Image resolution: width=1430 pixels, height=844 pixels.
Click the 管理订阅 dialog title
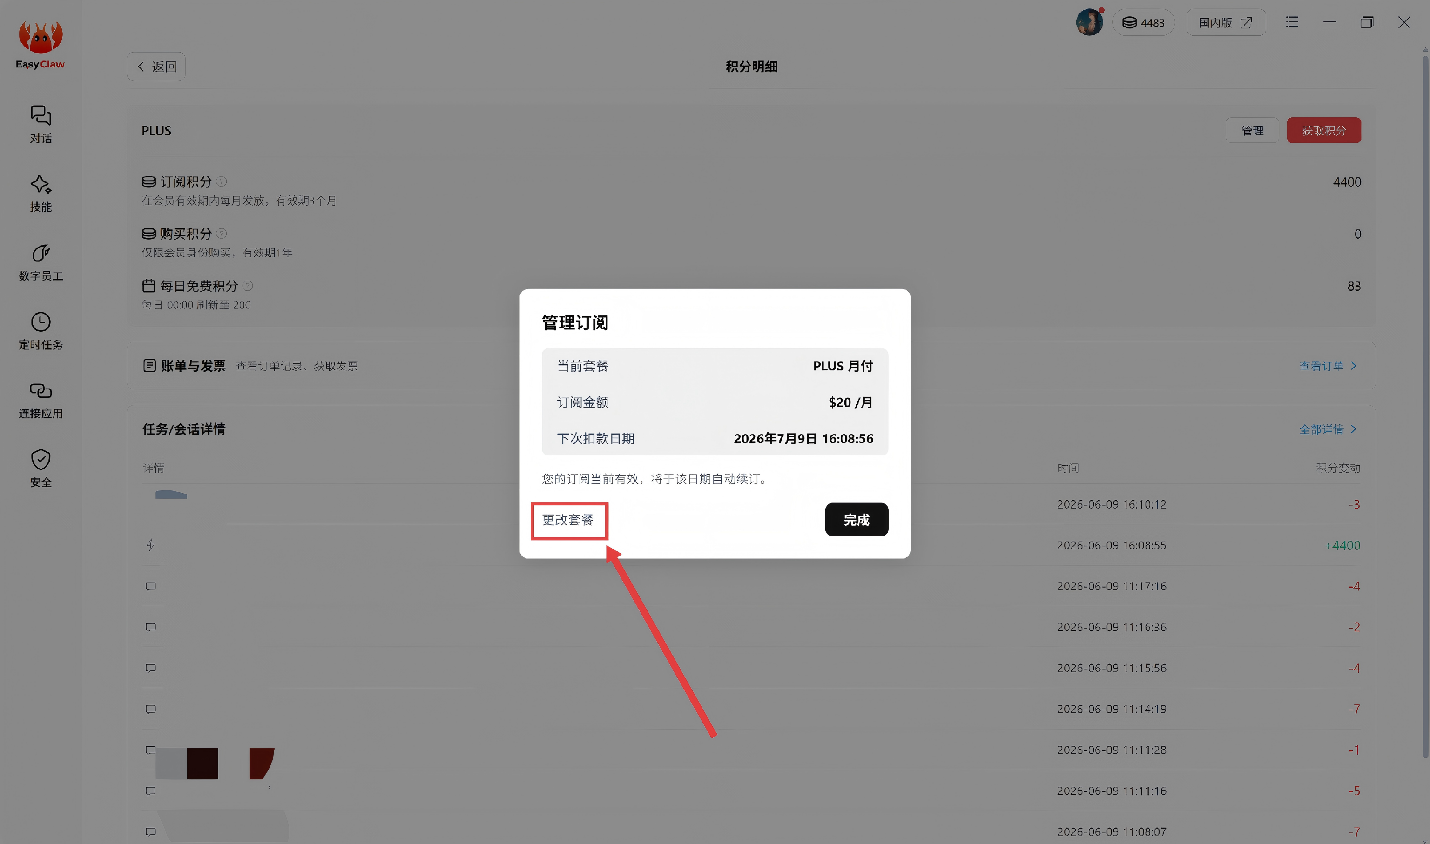click(575, 322)
